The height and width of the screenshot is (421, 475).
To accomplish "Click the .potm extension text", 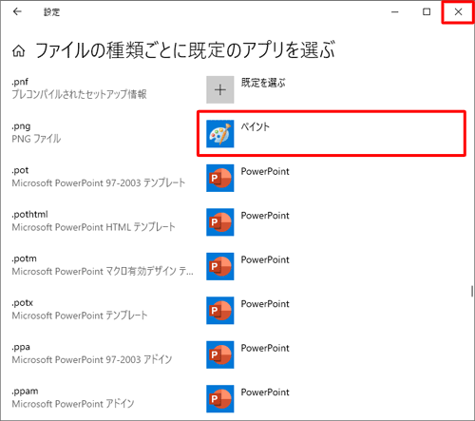I will point(24,258).
